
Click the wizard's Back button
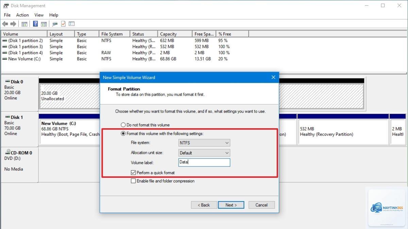(x=203, y=205)
